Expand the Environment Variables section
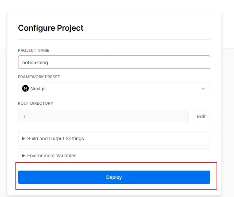The image size is (234, 197). pyautogui.click(x=52, y=156)
